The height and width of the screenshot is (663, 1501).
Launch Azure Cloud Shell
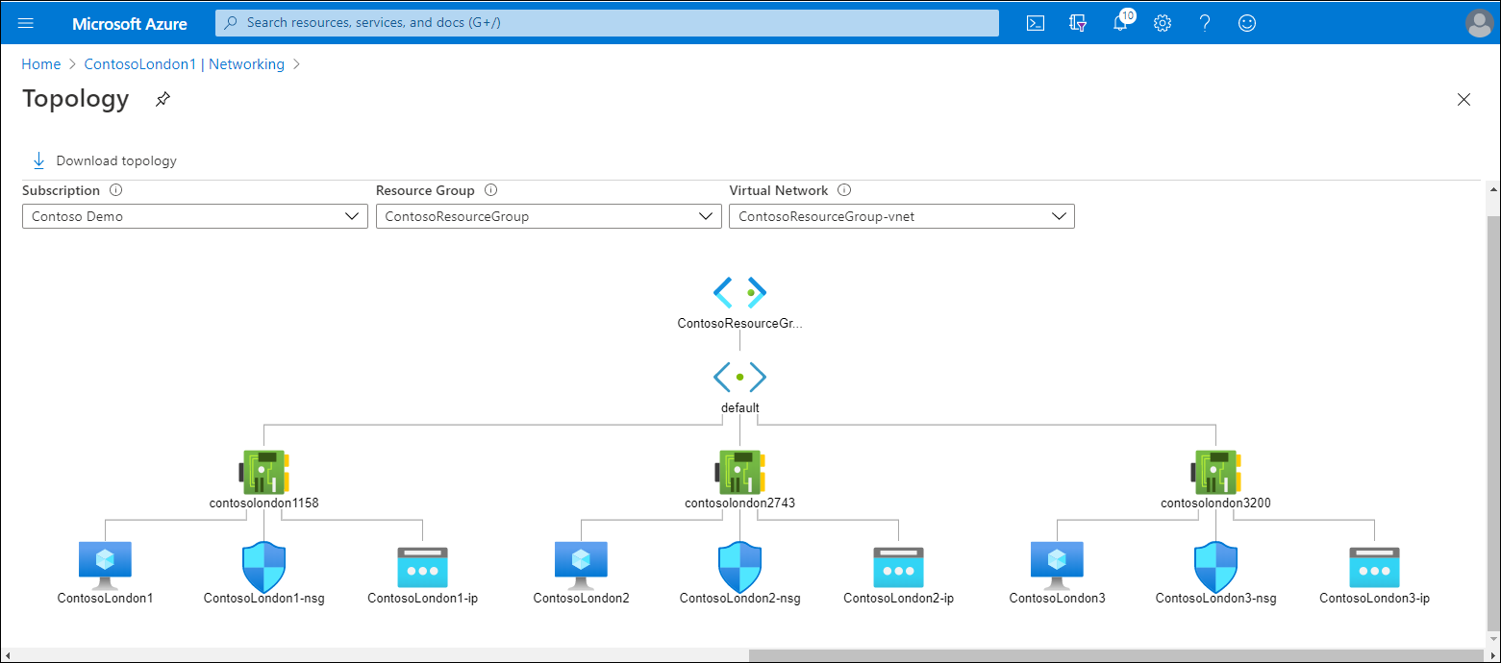click(1036, 22)
